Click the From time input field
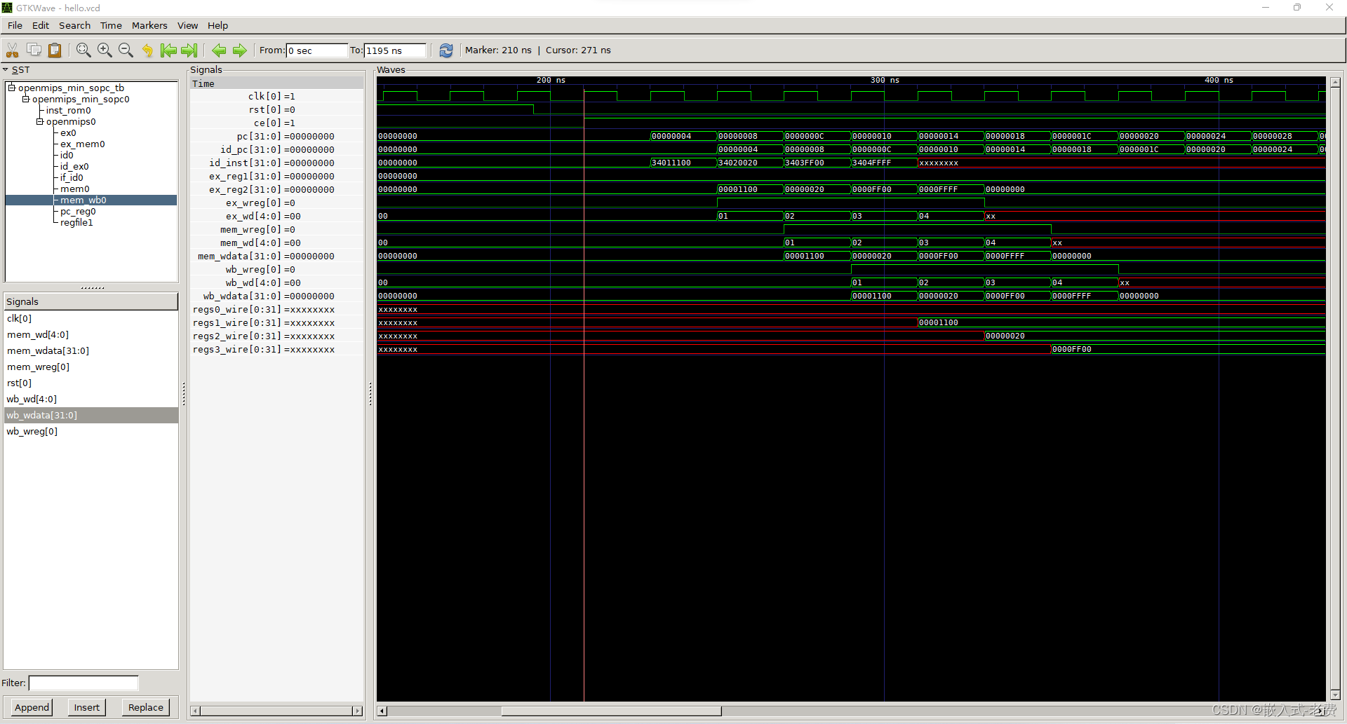Viewport: 1347px width, 724px height. coord(316,50)
